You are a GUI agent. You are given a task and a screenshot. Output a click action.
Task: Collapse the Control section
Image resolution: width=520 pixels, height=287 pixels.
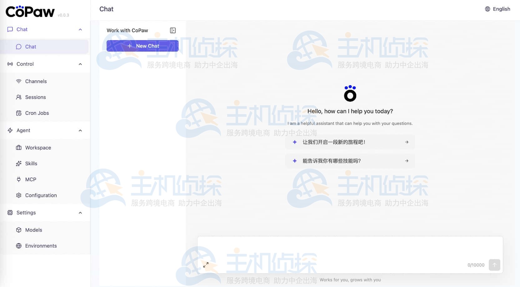(x=80, y=64)
